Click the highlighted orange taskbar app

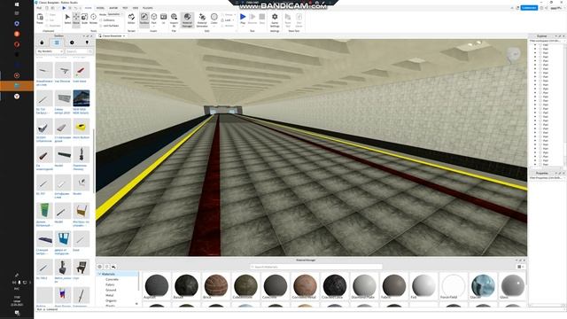(x=17, y=86)
